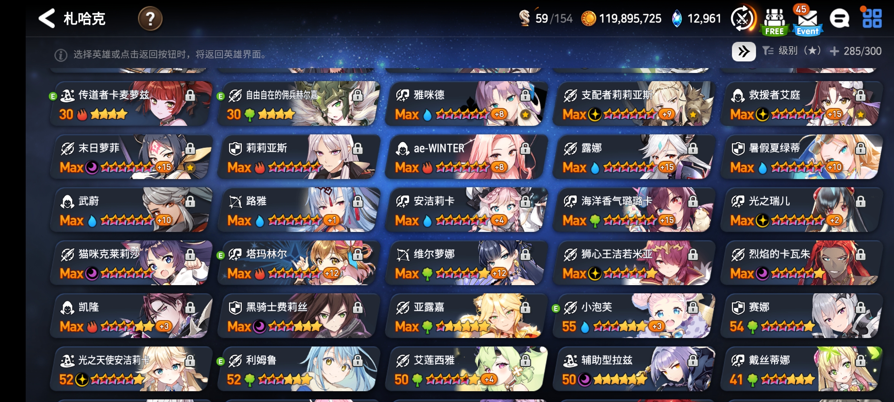The image size is (894, 402).
Task: Go back using the arrow beside 札哈克
Action: (47, 18)
